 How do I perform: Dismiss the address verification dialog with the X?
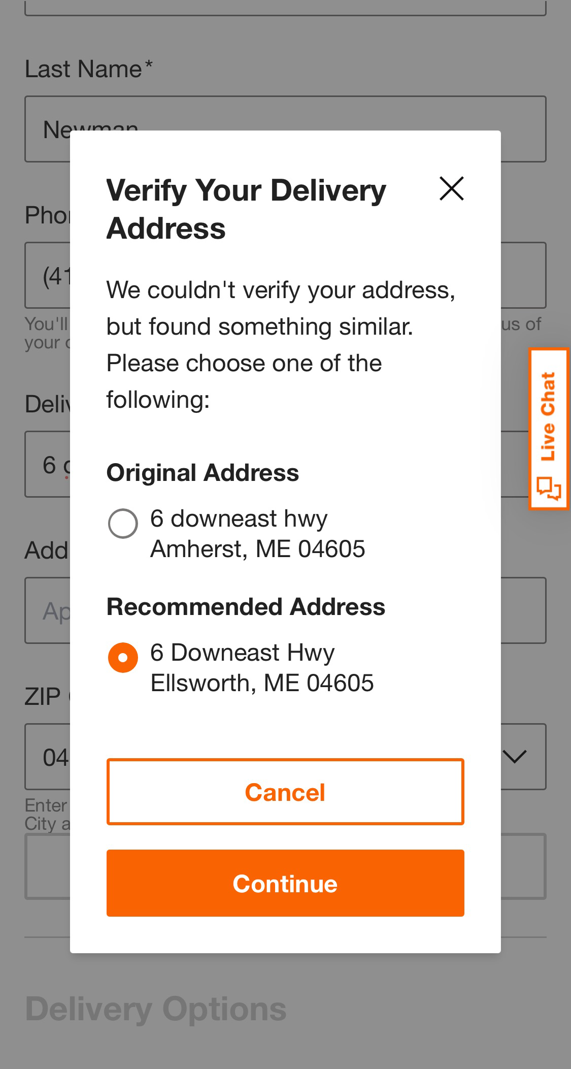pyautogui.click(x=451, y=188)
